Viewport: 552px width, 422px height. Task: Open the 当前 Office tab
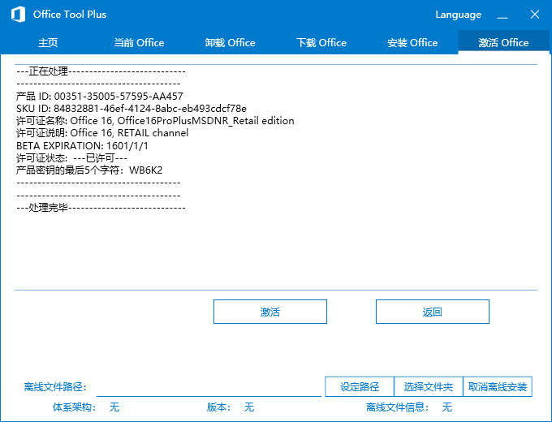(139, 43)
